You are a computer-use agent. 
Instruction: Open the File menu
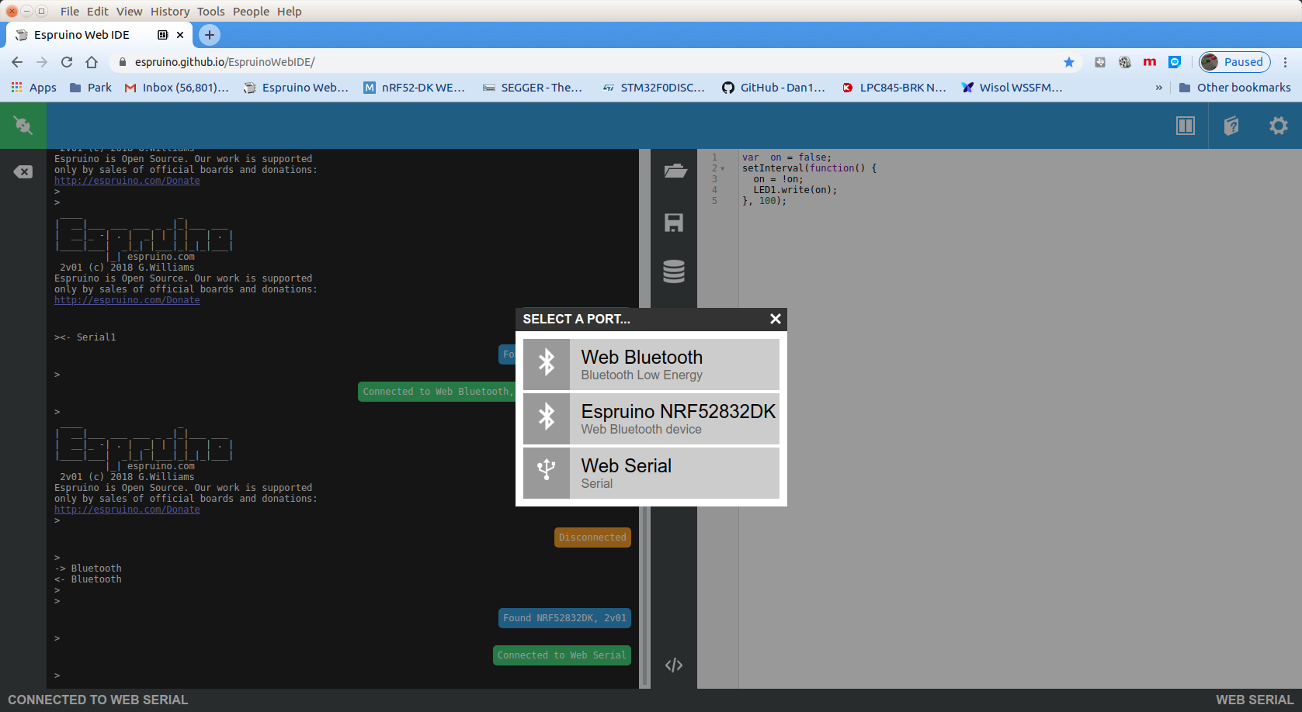coord(70,12)
